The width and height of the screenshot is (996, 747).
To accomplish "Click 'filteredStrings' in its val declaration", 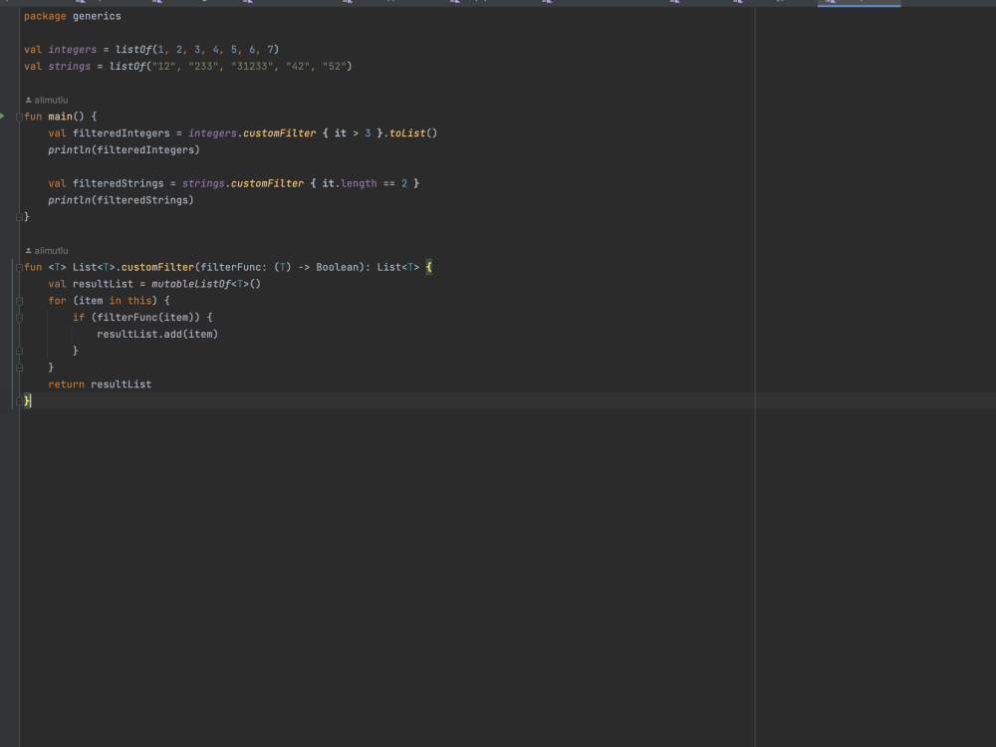I will click(x=119, y=183).
